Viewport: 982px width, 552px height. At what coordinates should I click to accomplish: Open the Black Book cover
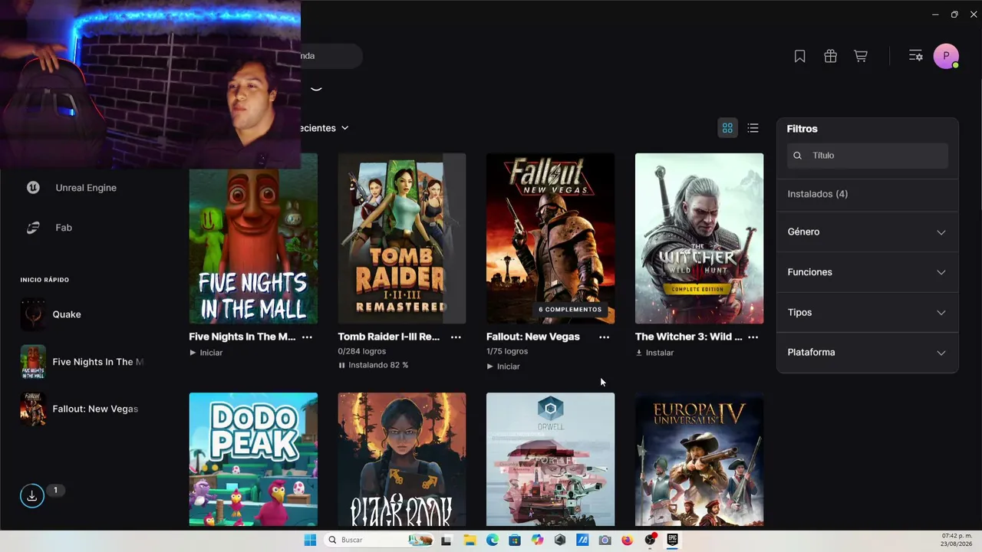pyautogui.click(x=402, y=460)
